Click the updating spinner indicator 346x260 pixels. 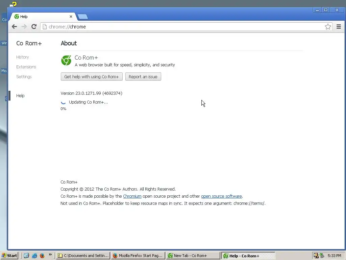pos(63,102)
